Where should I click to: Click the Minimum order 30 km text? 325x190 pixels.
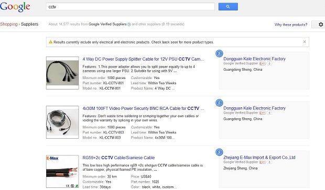[x=100, y=176]
